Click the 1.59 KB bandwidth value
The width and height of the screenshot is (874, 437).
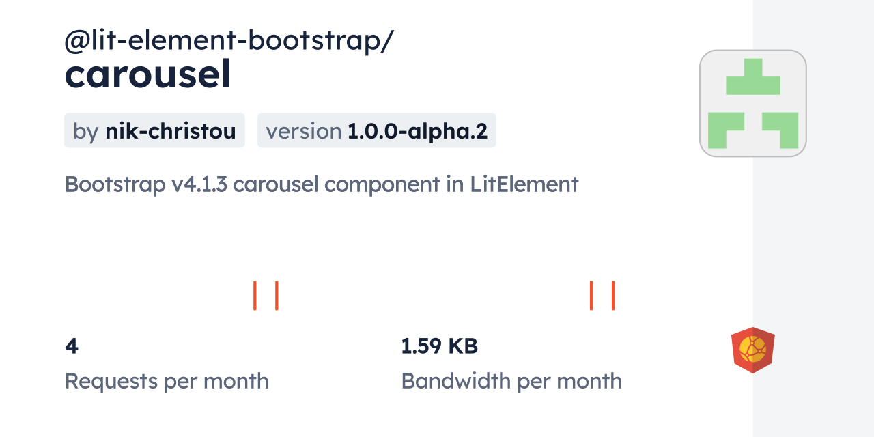(x=439, y=346)
